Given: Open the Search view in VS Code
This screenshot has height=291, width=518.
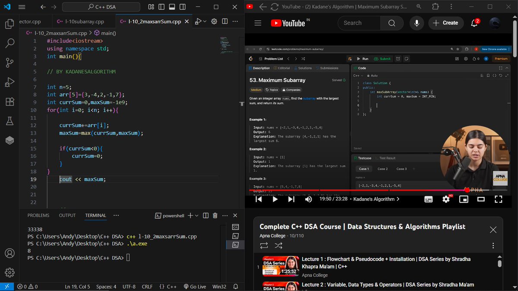Looking at the screenshot, I should (x=9, y=43).
